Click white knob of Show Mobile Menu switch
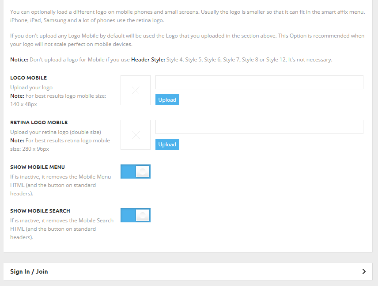 pyautogui.click(x=143, y=172)
